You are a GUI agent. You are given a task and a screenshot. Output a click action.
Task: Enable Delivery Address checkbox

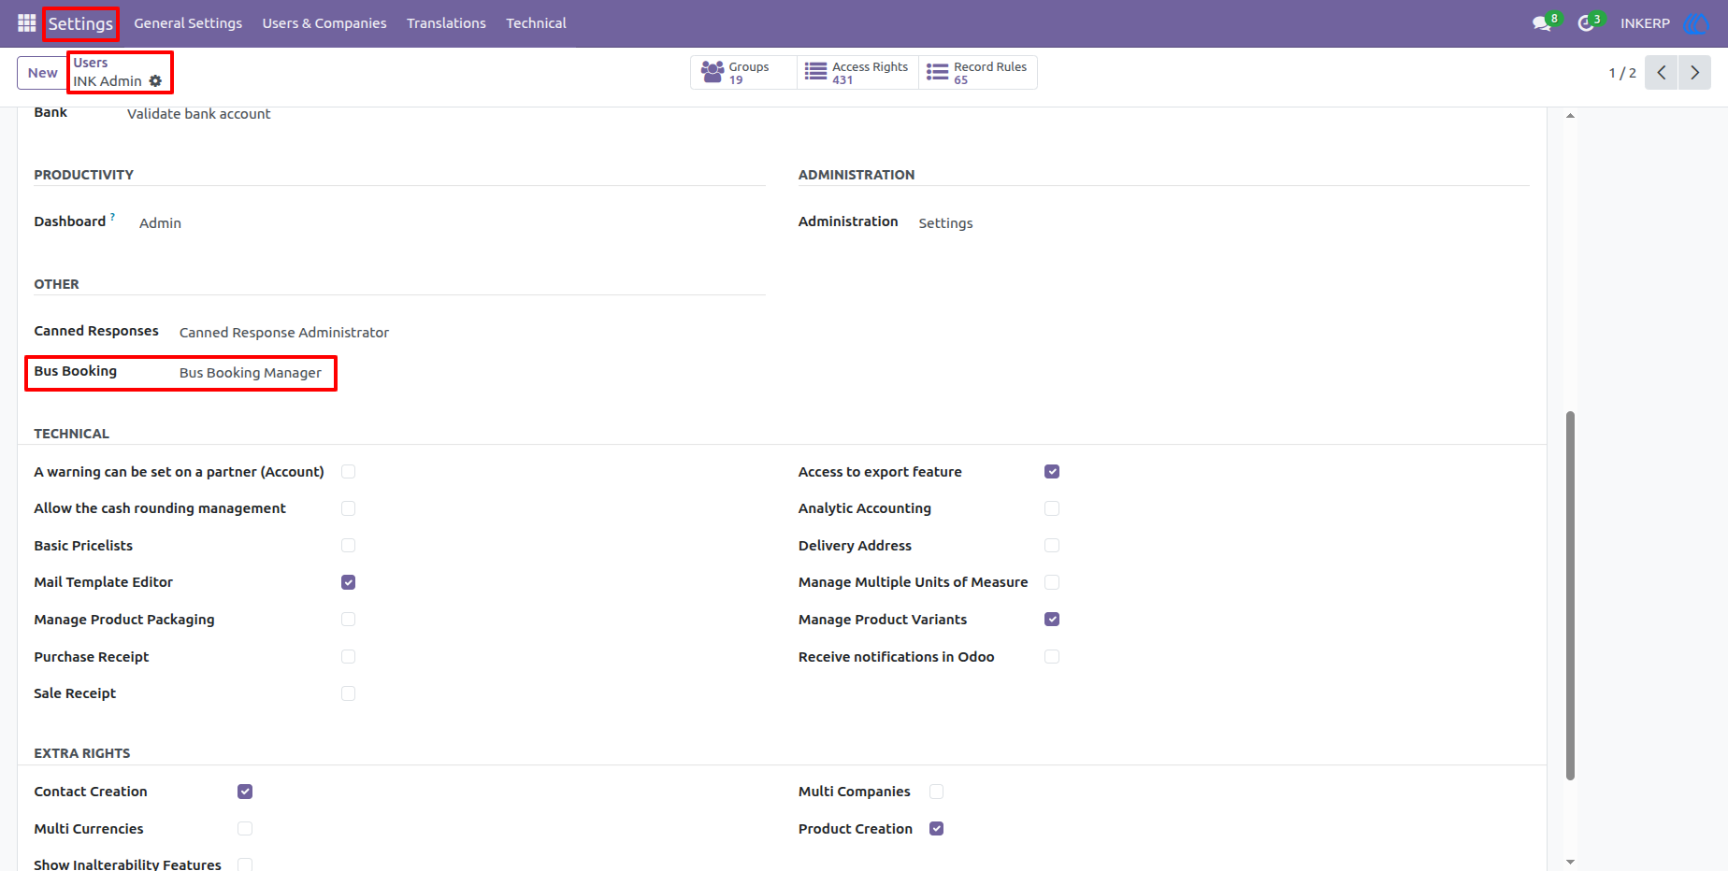(x=1052, y=546)
